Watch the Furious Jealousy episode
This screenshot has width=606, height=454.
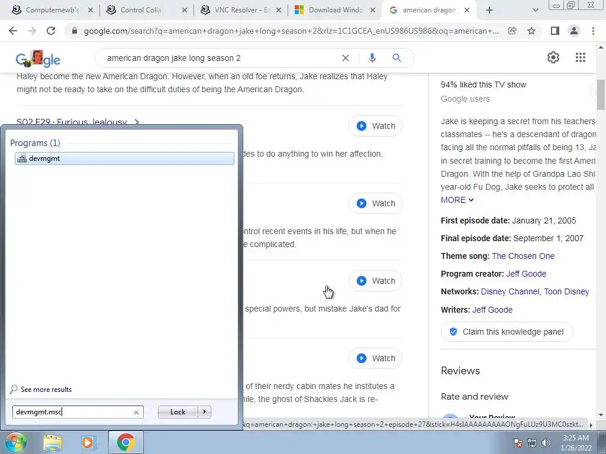[x=375, y=126]
